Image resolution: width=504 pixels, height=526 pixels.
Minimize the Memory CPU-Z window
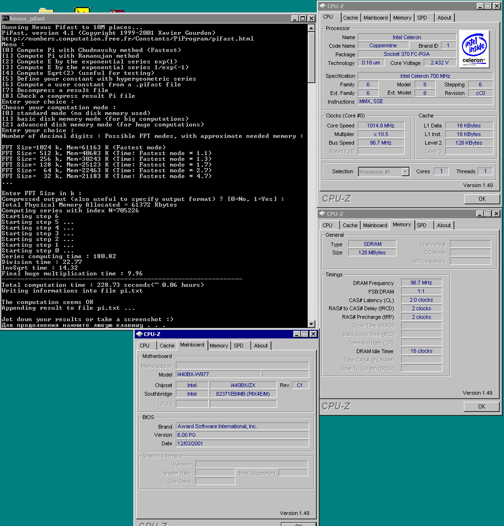[480, 214]
